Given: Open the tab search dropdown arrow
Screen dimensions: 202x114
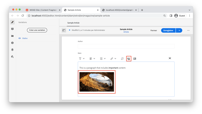Looking at the screenshot, I should click(190, 10).
